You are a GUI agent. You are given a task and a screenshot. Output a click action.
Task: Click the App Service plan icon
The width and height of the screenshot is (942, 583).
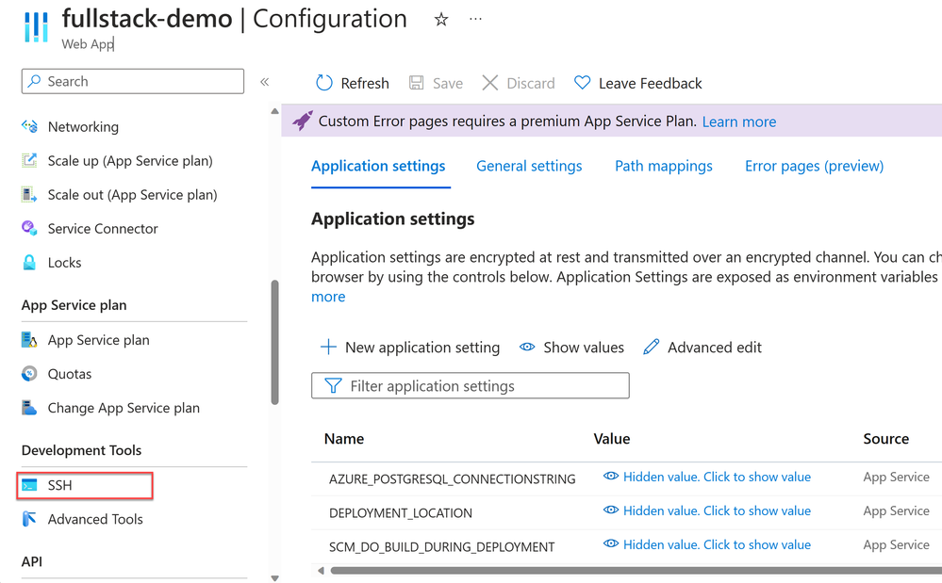[x=29, y=339]
